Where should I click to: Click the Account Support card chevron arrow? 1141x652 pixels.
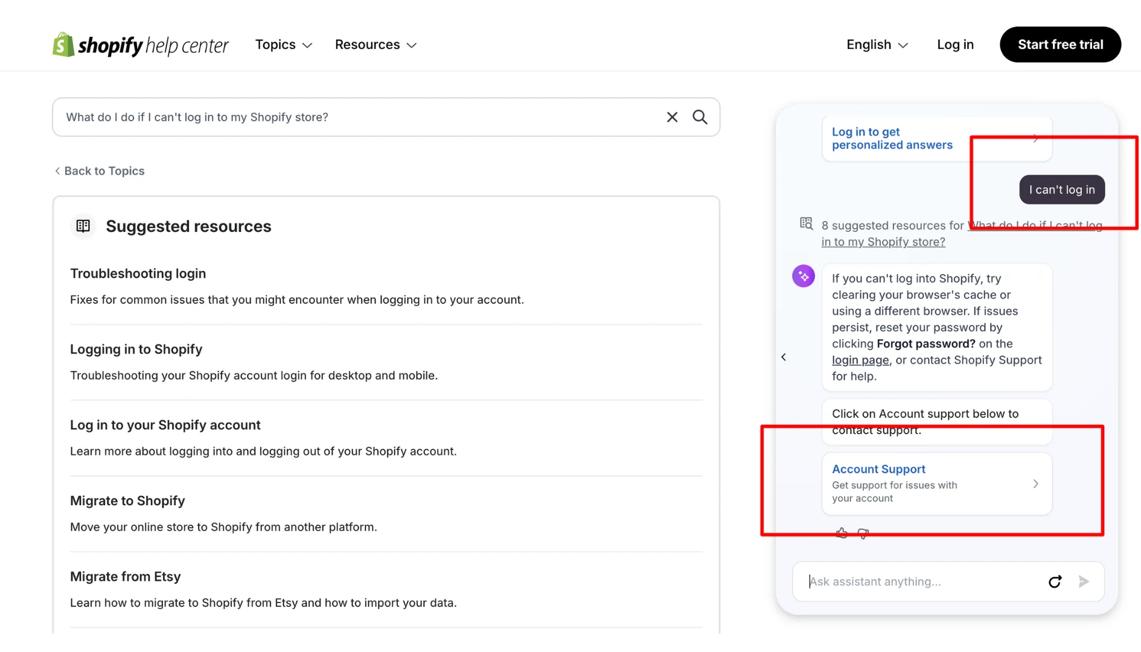[1035, 484]
